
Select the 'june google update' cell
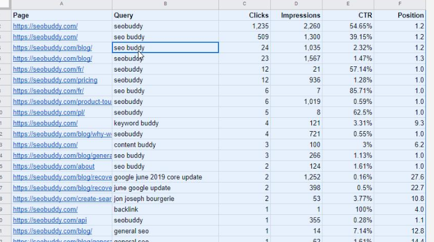point(165,188)
